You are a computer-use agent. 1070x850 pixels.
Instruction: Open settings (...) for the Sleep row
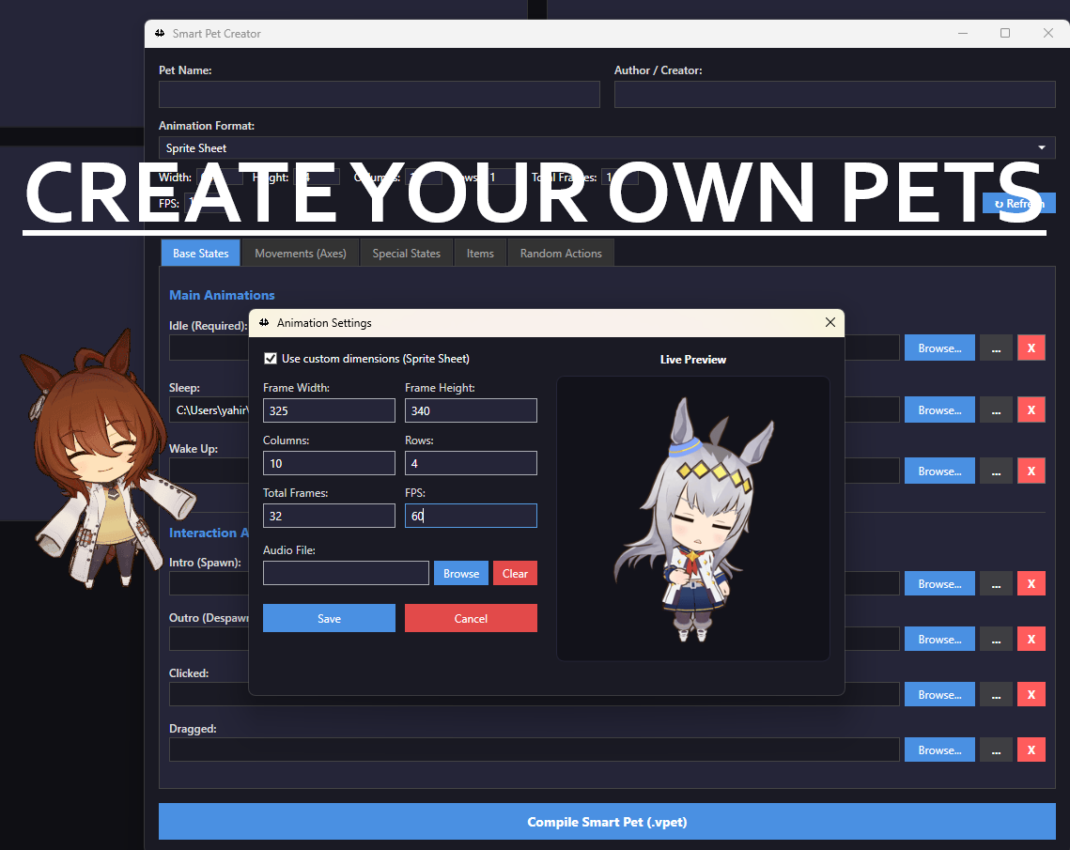click(x=997, y=410)
